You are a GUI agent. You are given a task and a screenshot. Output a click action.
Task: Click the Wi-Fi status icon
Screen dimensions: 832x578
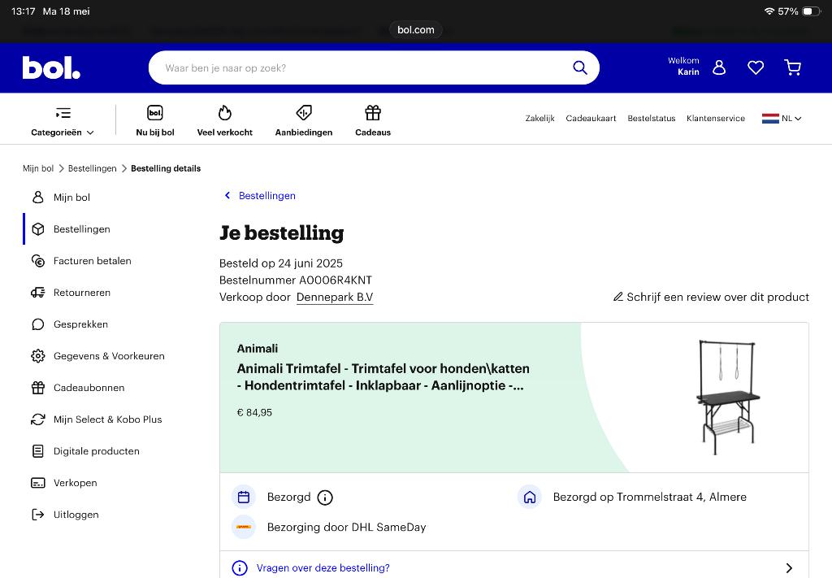pos(769,11)
